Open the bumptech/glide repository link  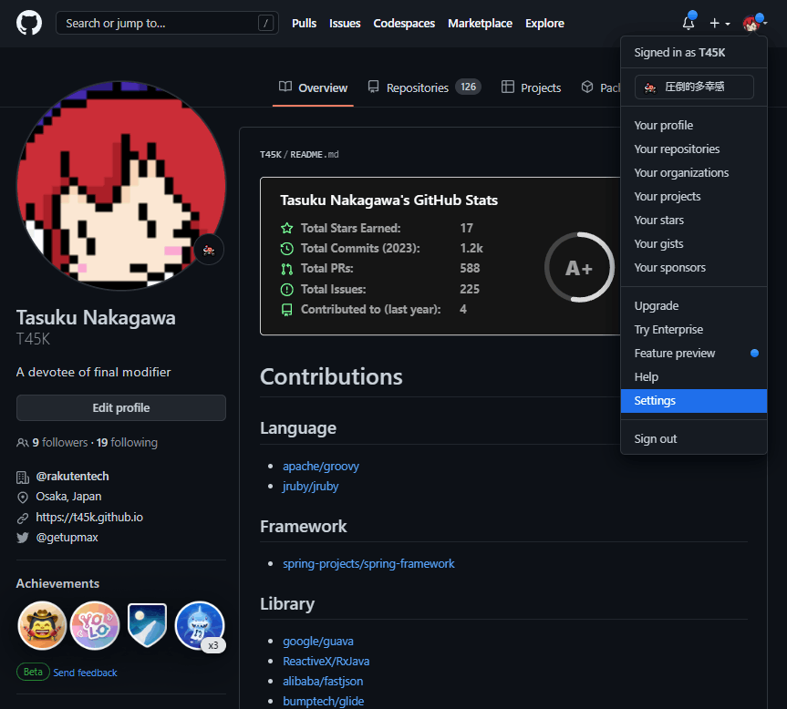pyautogui.click(x=323, y=701)
